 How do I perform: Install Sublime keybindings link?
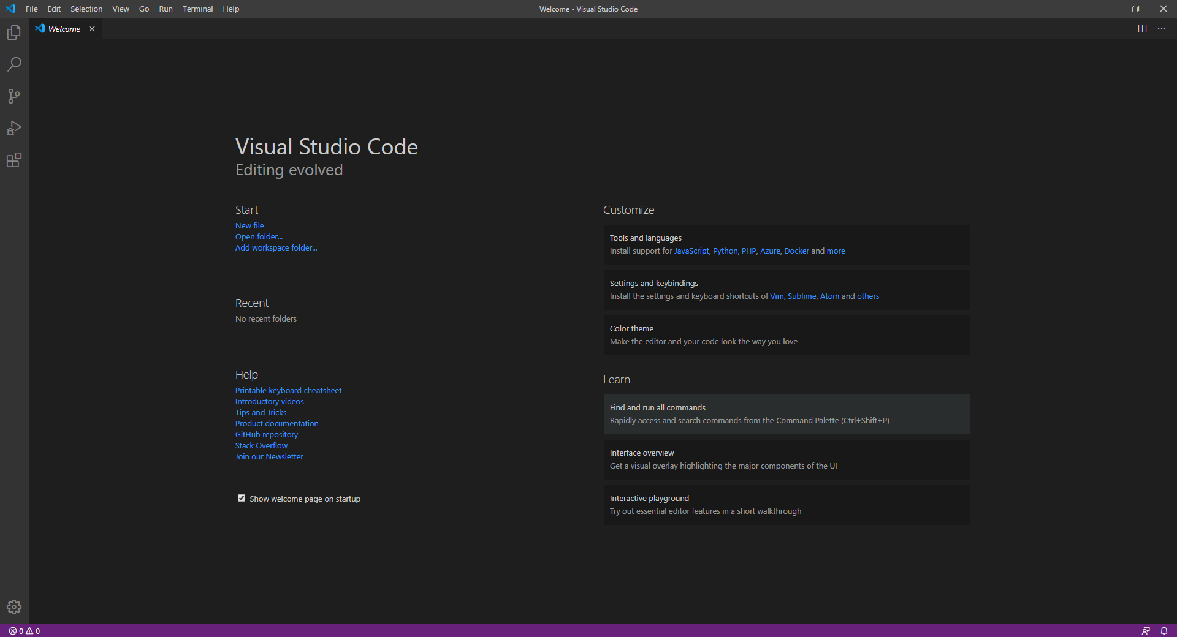(x=802, y=296)
